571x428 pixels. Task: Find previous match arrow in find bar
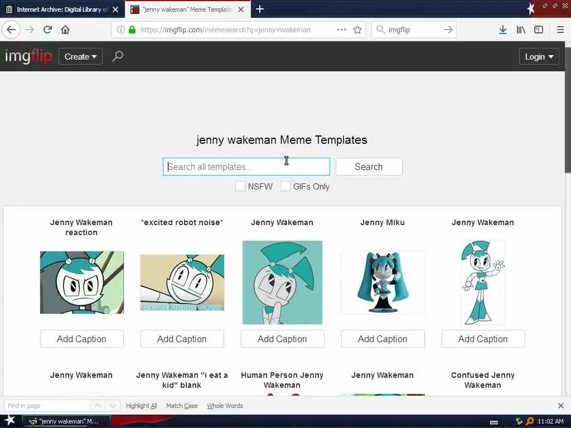click(98, 406)
